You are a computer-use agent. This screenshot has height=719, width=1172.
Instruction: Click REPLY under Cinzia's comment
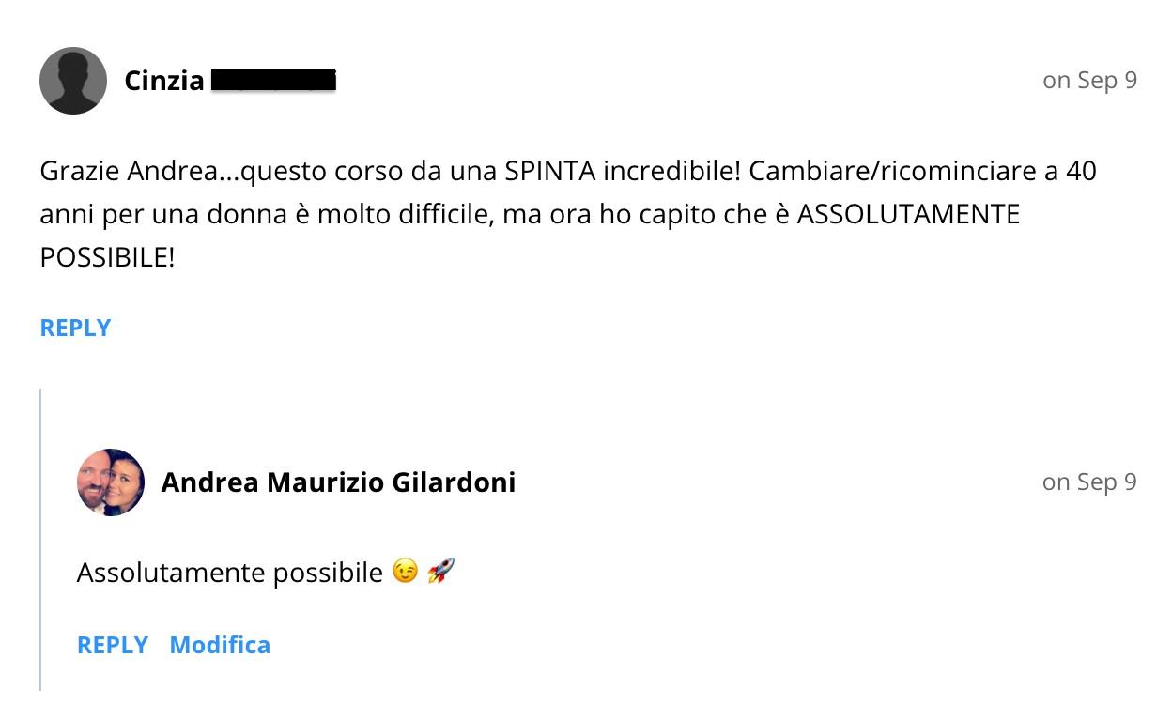[x=76, y=328]
